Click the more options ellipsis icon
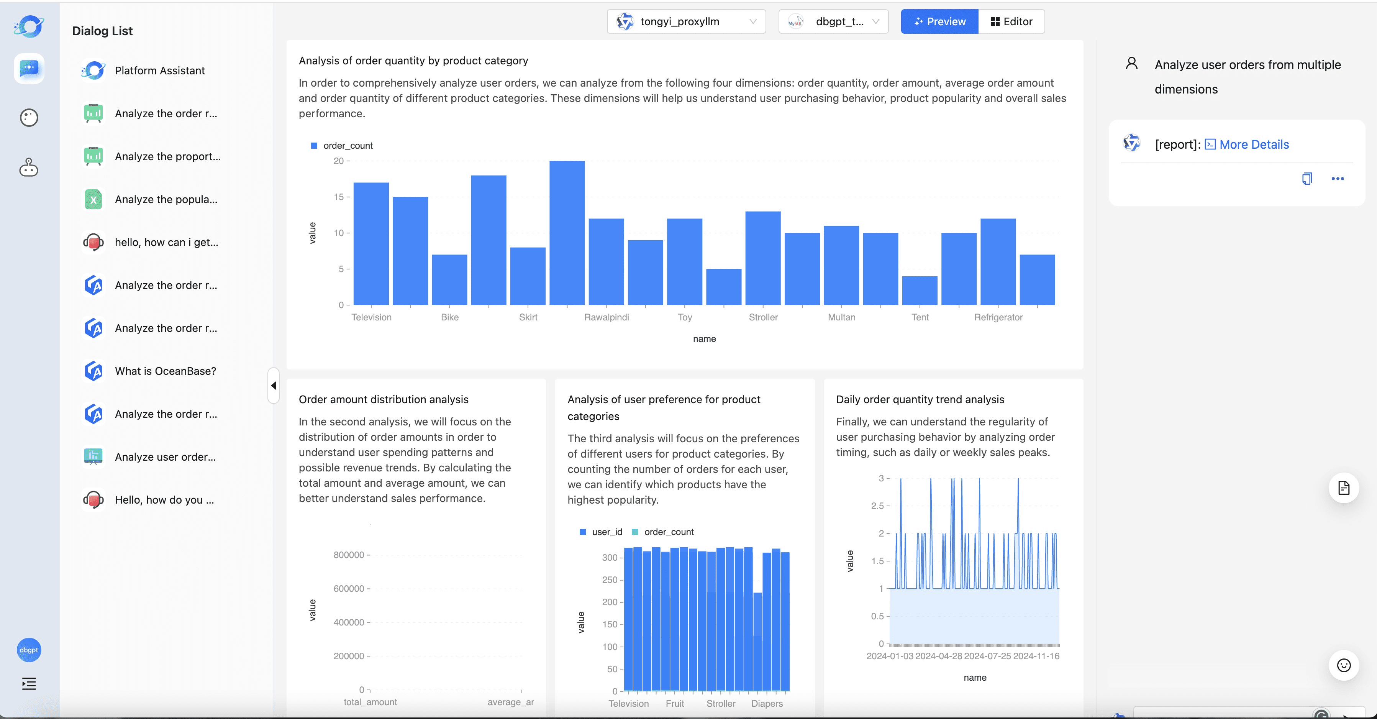Viewport: 1377px width, 719px height. click(x=1338, y=178)
